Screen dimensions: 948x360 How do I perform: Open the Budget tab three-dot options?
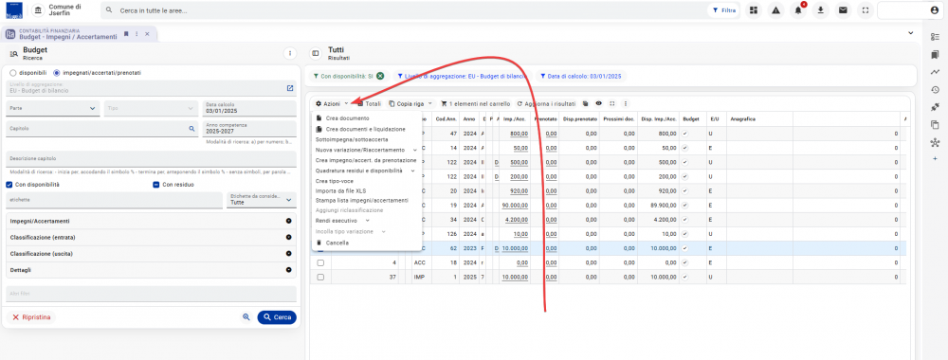click(137, 34)
